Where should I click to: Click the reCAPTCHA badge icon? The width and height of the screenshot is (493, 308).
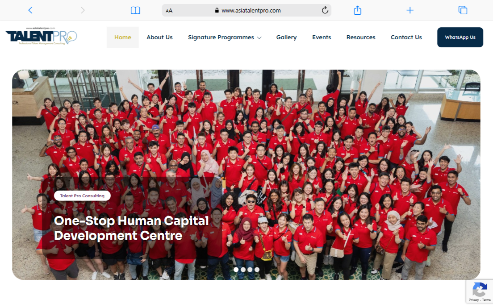[480, 290]
